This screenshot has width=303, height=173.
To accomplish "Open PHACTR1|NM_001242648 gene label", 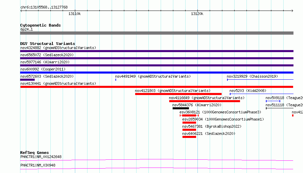I will [41, 157].
